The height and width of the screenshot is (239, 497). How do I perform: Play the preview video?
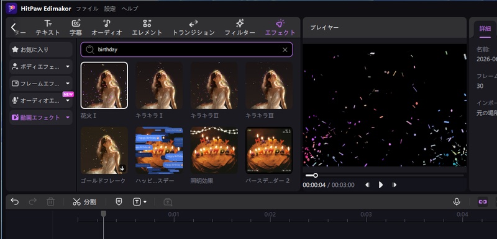(x=381, y=185)
